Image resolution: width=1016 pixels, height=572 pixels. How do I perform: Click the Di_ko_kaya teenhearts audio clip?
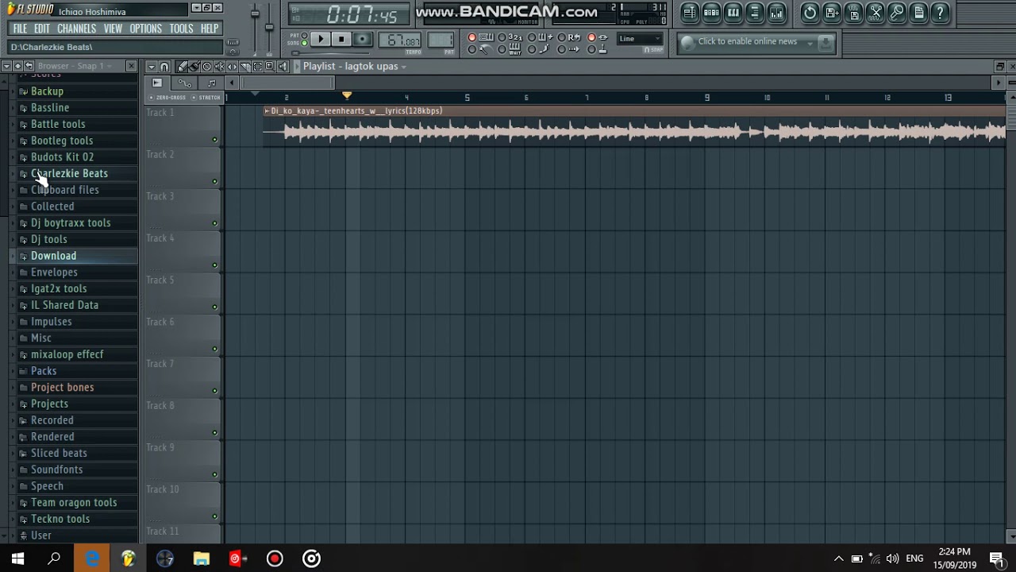click(x=635, y=126)
